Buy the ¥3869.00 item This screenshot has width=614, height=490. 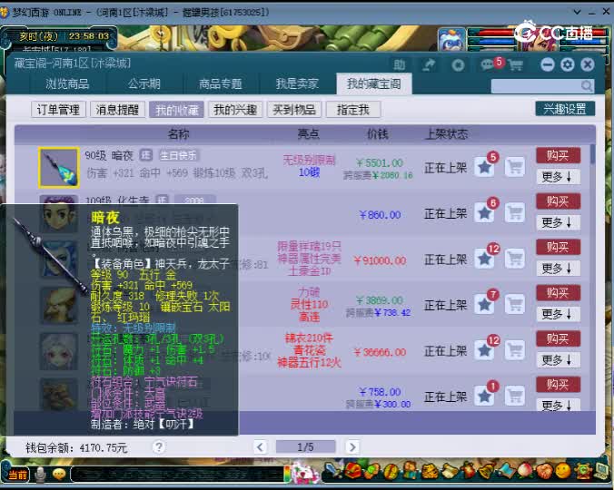coord(558,293)
